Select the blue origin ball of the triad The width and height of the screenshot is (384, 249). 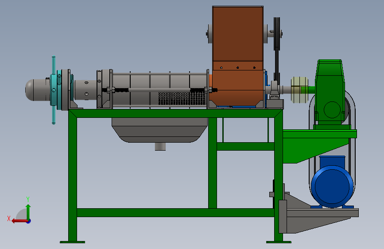coord(29,221)
